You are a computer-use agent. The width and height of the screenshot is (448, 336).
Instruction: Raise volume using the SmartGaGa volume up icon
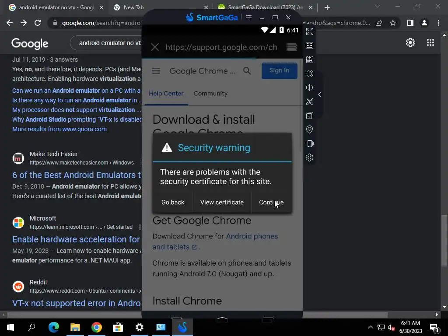click(x=309, y=73)
